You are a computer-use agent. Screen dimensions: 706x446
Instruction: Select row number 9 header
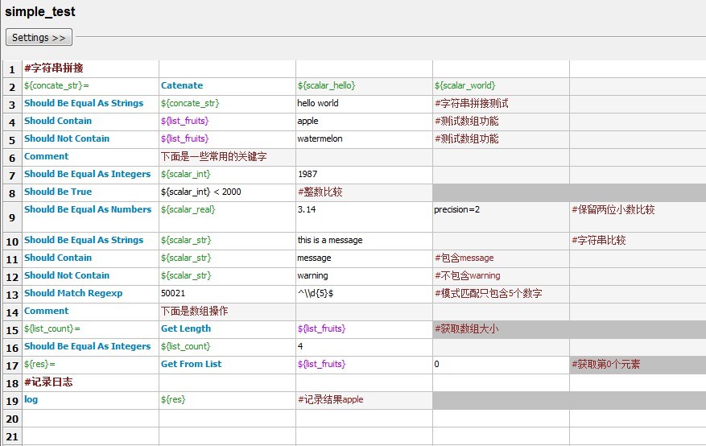coord(12,217)
